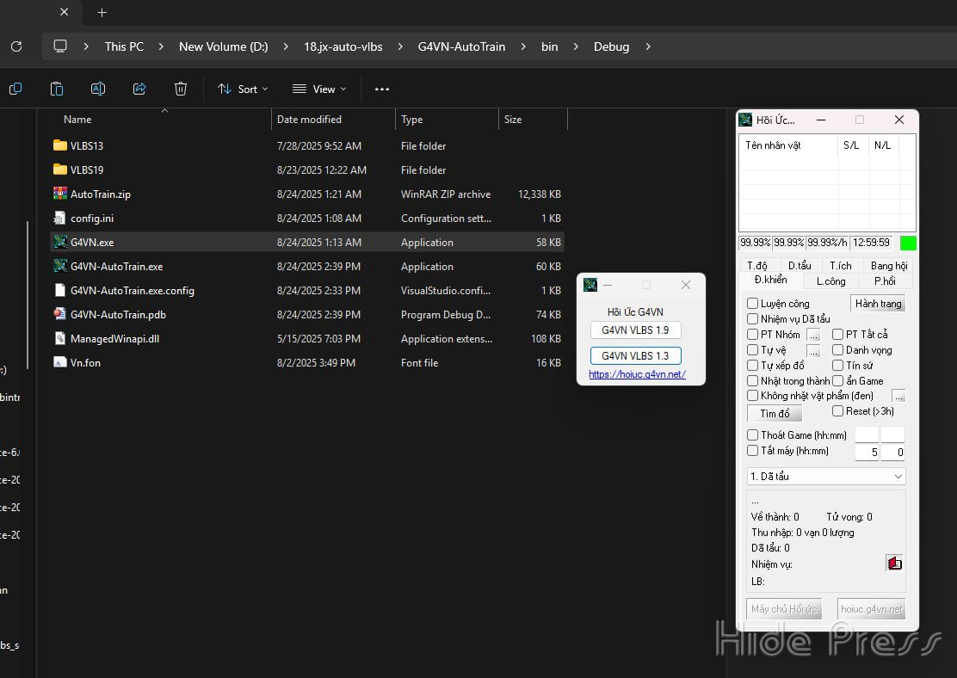Select the AutoTrain.zip archive icon
957x678 pixels.
59,194
